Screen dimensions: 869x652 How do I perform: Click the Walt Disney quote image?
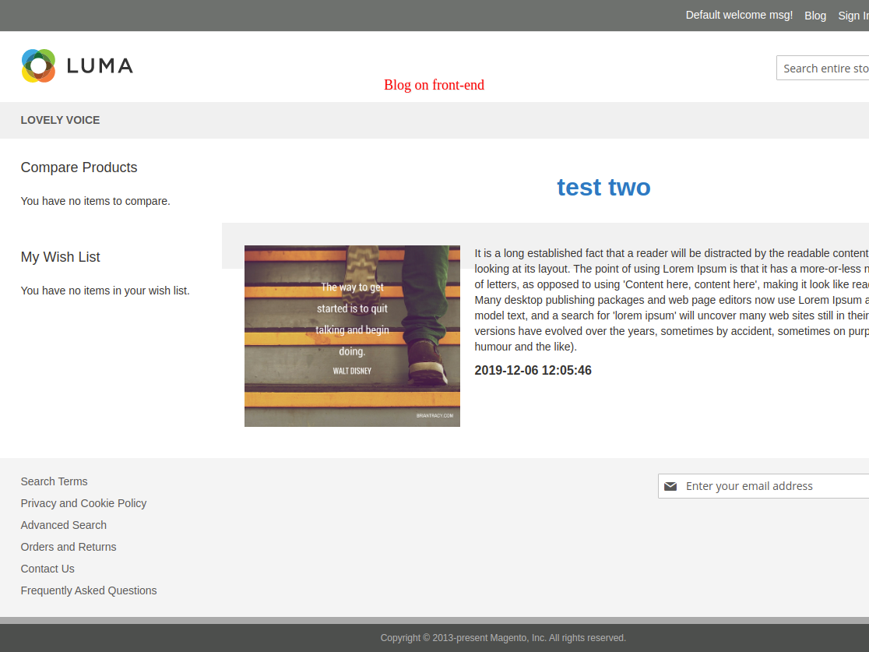tap(352, 336)
